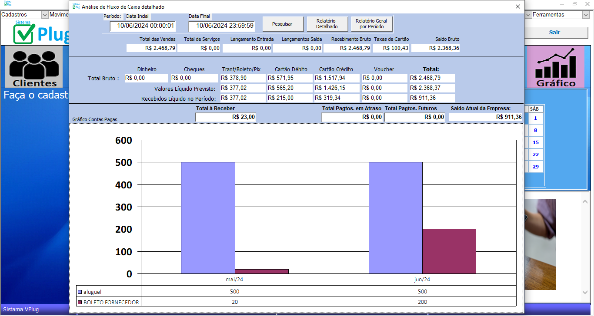This screenshot has width=594, height=316.
Task: Close the Análise de Fluxo de Caixa dialog
Action: click(x=517, y=7)
